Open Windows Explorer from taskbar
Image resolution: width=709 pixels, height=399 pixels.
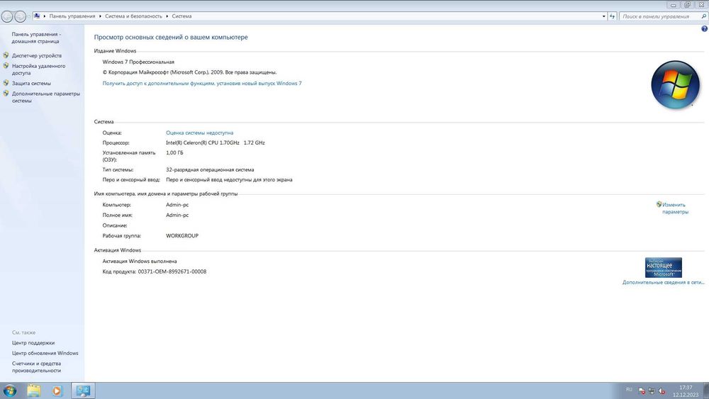34,390
